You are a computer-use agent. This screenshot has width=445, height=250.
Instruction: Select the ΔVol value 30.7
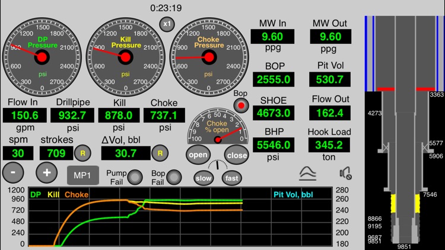pyautogui.click(x=126, y=153)
